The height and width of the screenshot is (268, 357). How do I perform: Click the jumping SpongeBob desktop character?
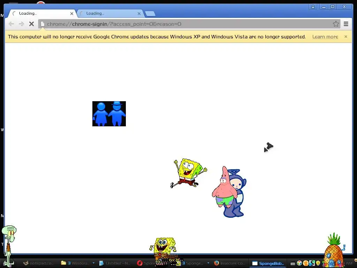pos(189,173)
